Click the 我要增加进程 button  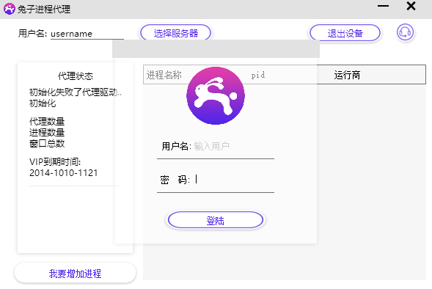[x=75, y=274]
